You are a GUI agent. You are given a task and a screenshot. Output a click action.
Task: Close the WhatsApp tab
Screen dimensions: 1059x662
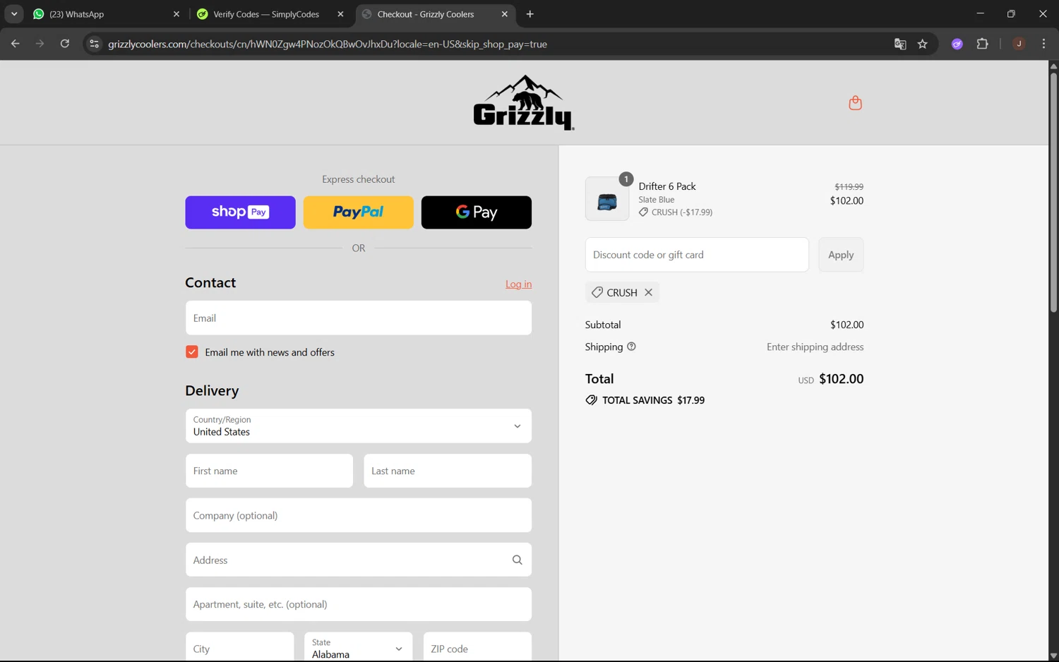point(176,14)
